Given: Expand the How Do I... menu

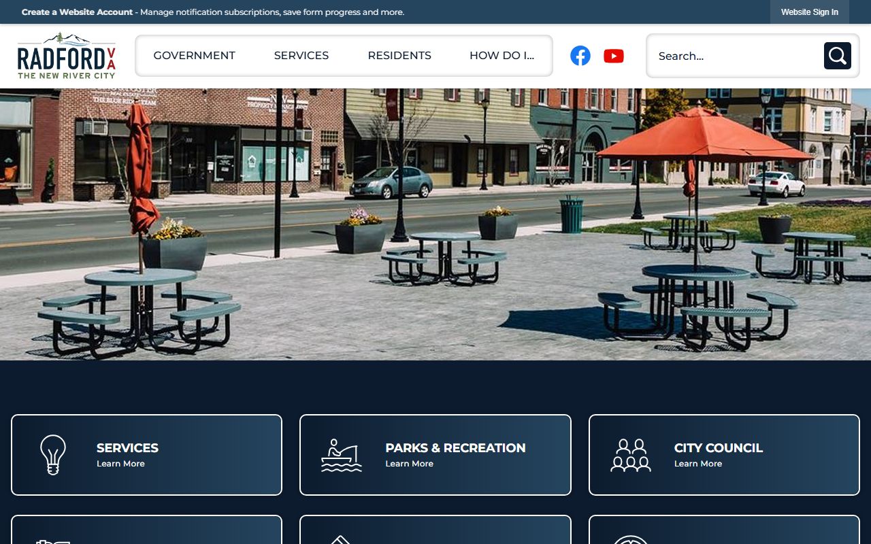Looking at the screenshot, I should coord(502,56).
